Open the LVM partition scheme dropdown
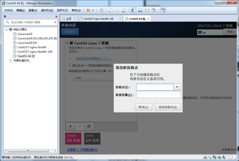 pyautogui.click(x=93, y=78)
